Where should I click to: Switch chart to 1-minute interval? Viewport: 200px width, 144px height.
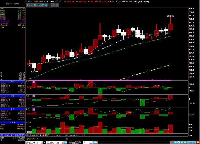pyautogui.click(x=28, y=5)
